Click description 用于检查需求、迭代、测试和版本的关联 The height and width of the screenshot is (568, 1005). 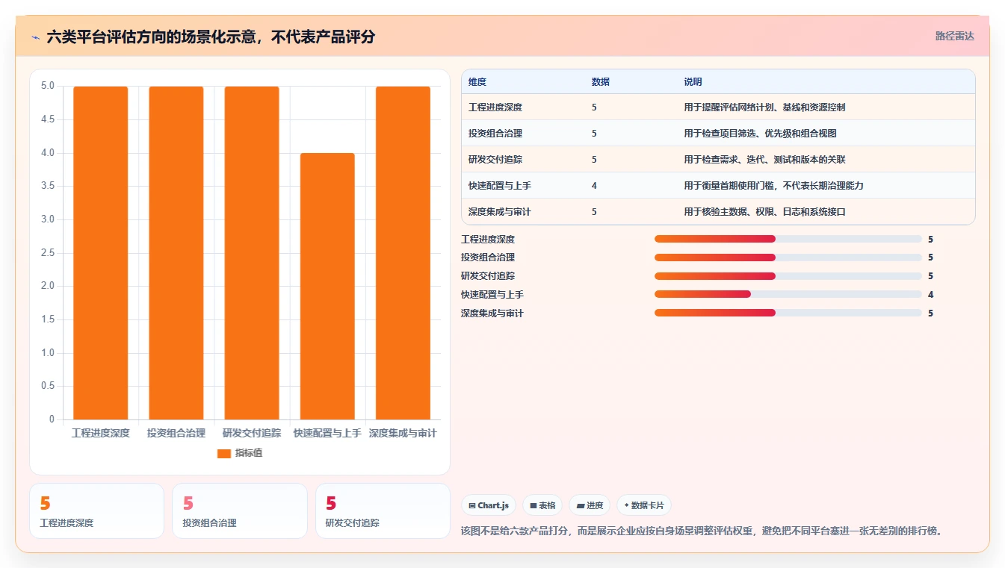click(x=764, y=160)
